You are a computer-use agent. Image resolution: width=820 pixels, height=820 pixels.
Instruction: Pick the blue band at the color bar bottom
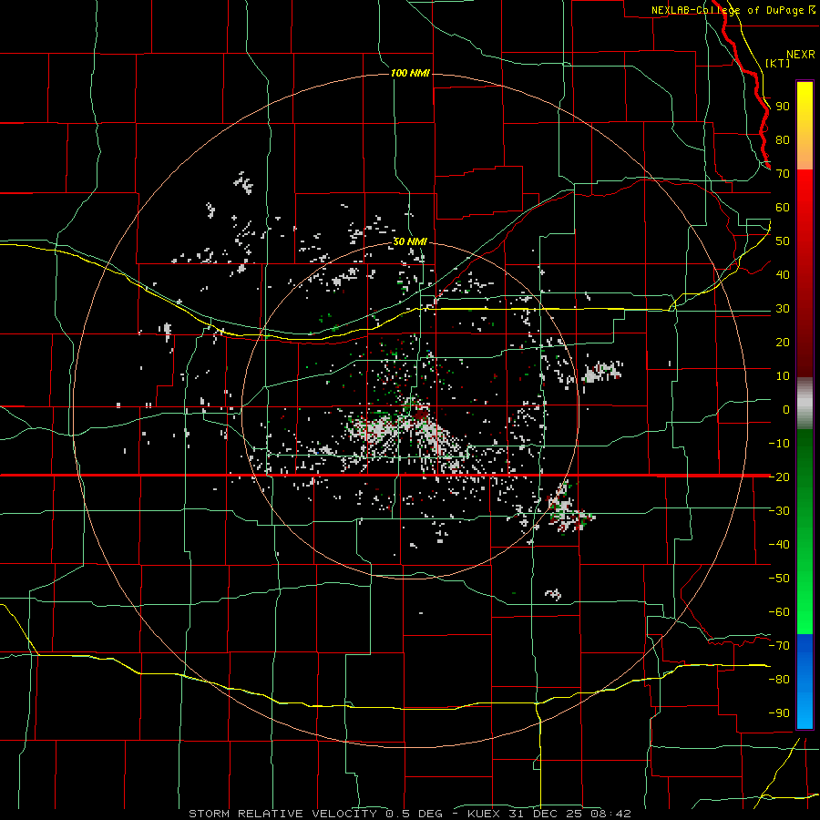(805, 681)
